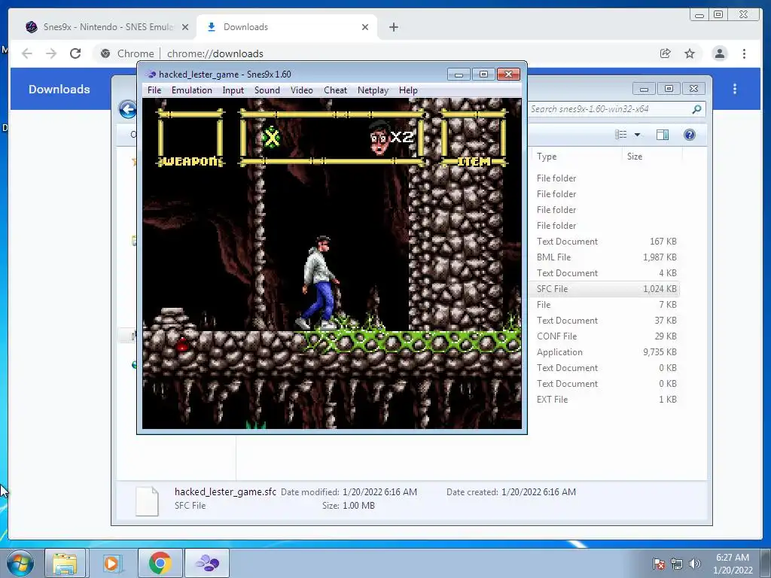Open the Netplay menu in Snes9x
The height and width of the screenshot is (578, 771).
click(x=373, y=90)
